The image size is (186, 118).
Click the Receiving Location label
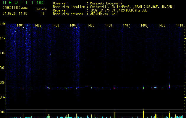[x=69, y=7]
